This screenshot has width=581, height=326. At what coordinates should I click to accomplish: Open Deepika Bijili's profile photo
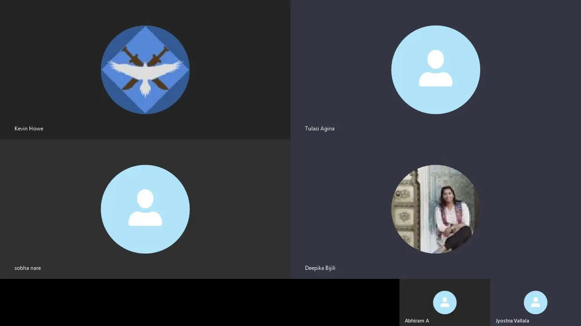pos(436,209)
